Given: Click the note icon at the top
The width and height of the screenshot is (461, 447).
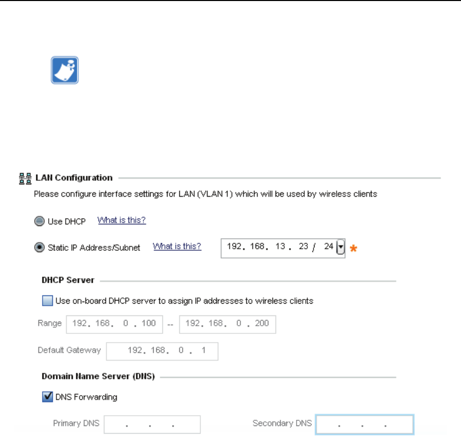Looking at the screenshot, I should point(65,70).
